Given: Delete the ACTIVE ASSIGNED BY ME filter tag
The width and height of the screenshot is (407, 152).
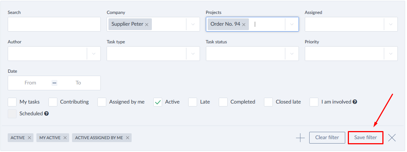Looking at the screenshot, I should (128, 138).
